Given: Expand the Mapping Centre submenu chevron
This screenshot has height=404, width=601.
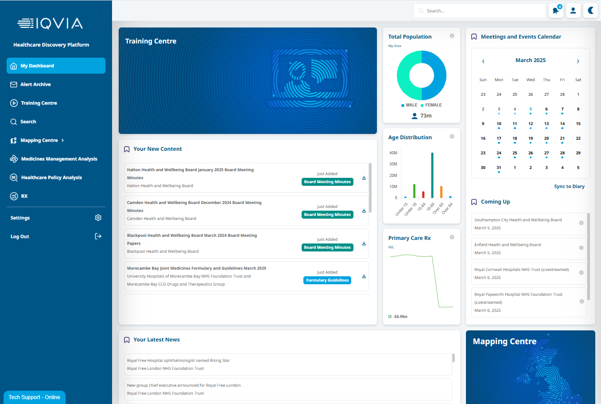Looking at the screenshot, I should pos(63,140).
